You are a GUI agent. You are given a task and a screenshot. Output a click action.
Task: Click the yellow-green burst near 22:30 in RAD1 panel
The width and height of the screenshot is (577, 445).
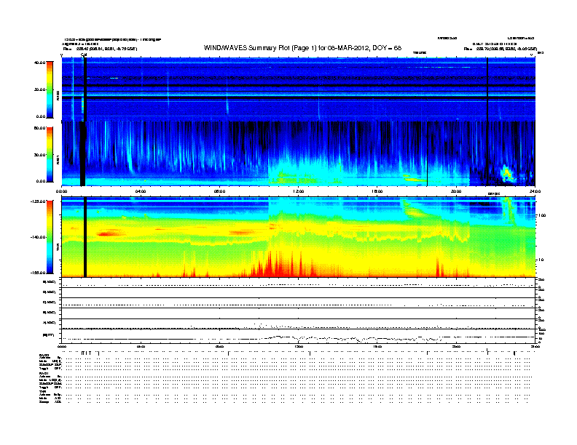(508, 173)
